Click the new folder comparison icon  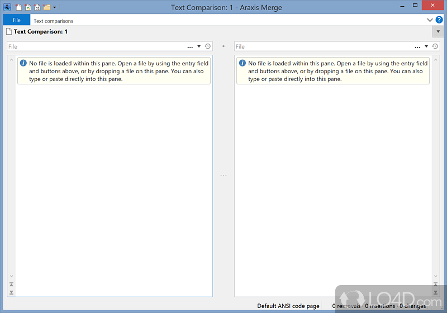click(x=46, y=7)
